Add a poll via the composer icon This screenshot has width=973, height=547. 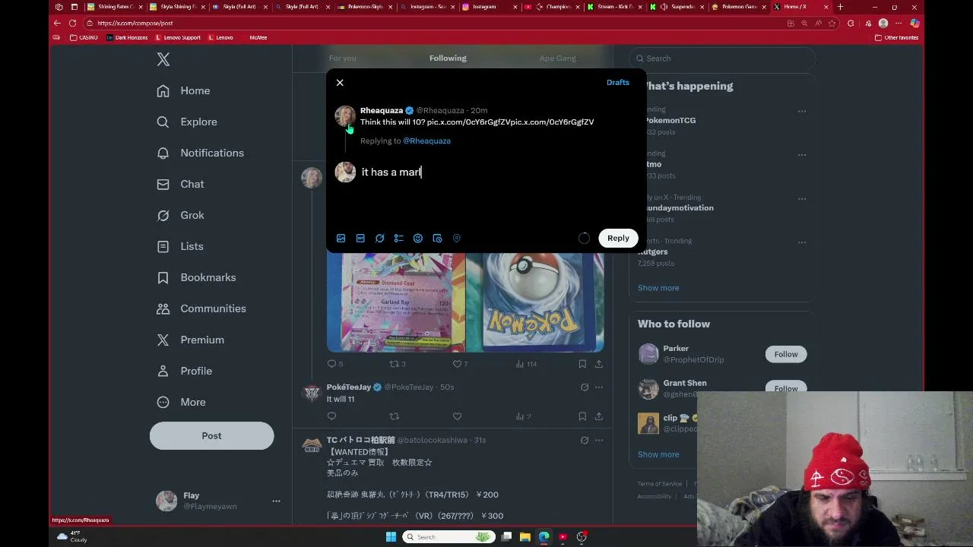click(398, 238)
